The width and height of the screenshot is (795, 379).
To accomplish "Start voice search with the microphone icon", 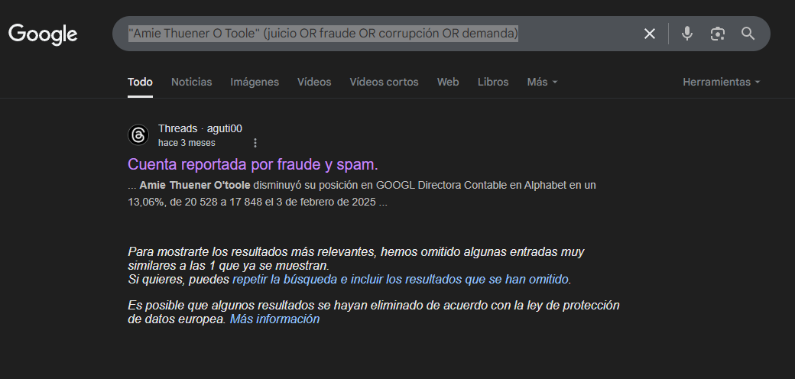I will [x=687, y=34].
